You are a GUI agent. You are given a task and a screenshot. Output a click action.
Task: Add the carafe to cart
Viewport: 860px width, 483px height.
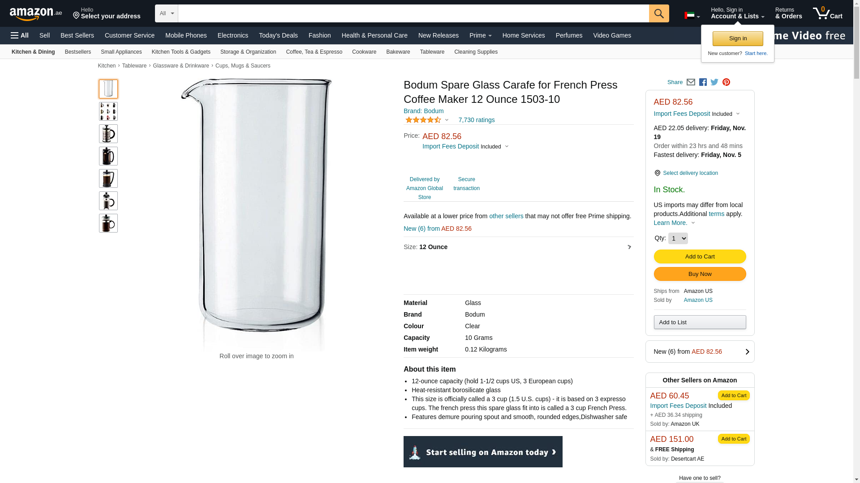click(x=700, y=257)
